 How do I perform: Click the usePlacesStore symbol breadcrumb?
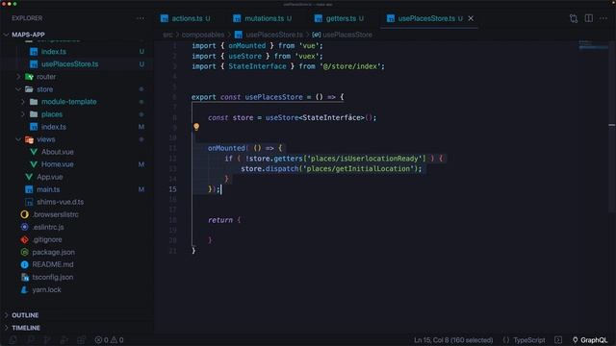point(347,35)
